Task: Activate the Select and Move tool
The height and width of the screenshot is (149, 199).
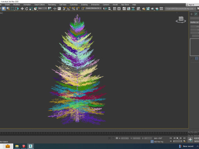Action: 22,9
